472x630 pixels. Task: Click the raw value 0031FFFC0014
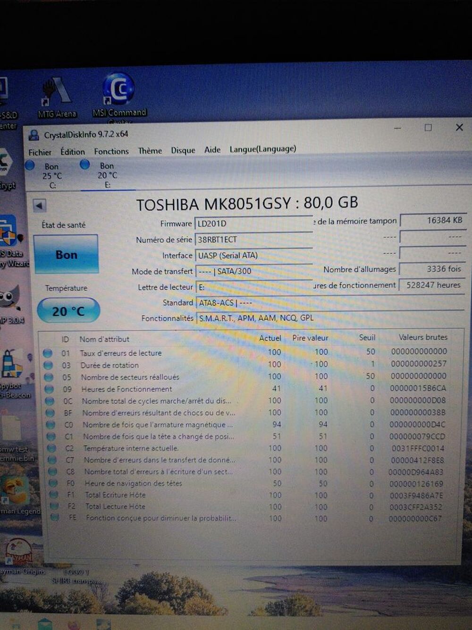418,448
